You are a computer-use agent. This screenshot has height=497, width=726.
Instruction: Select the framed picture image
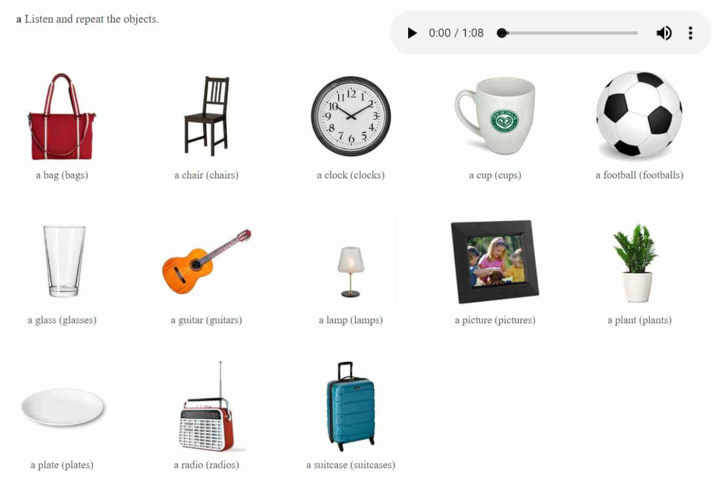(495, 261)
